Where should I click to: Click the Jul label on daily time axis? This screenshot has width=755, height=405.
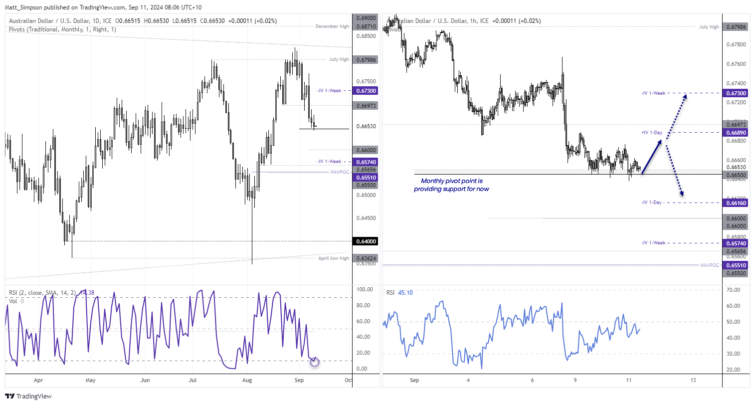[192, 381]
